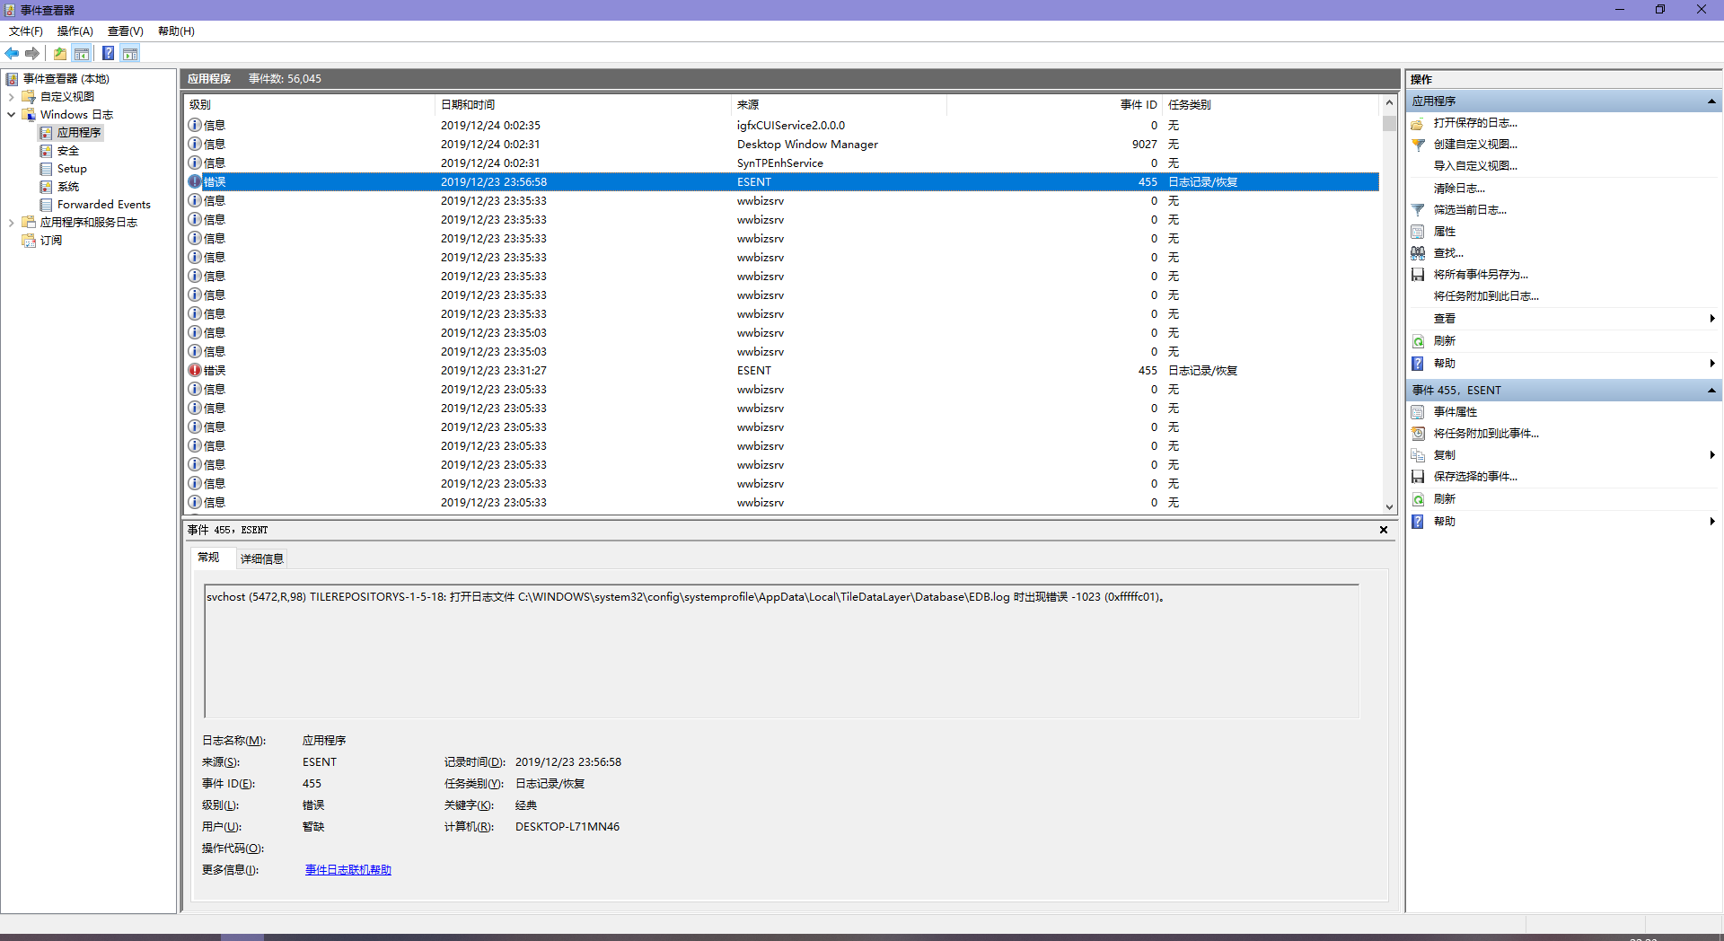Select Forwarded Events in tree
The width and height of the screenshot is (1724, 941).
(x=104, y=205)
